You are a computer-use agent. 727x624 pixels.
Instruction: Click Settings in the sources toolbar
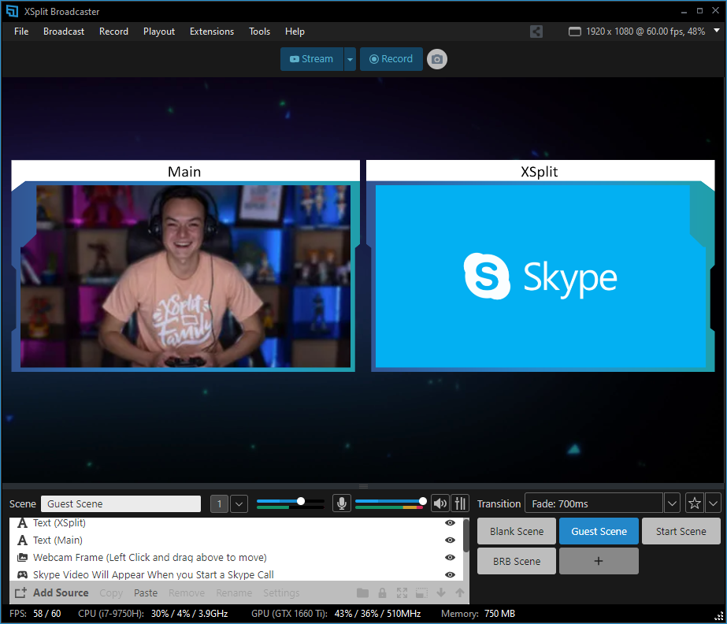(281, 593)
